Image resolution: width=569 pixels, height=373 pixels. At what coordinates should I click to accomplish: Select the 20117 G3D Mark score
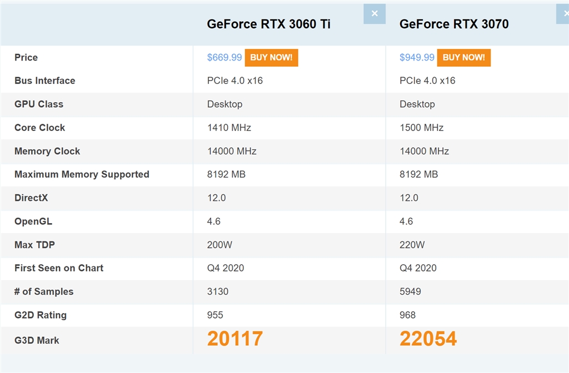coord(235,339)
